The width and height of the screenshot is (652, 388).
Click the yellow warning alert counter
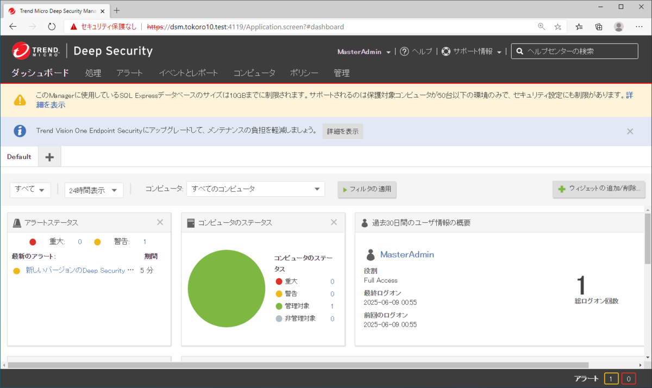point(611,379)
